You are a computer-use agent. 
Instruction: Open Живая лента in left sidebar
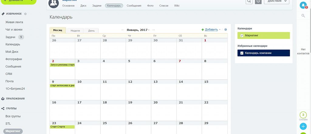14,22
